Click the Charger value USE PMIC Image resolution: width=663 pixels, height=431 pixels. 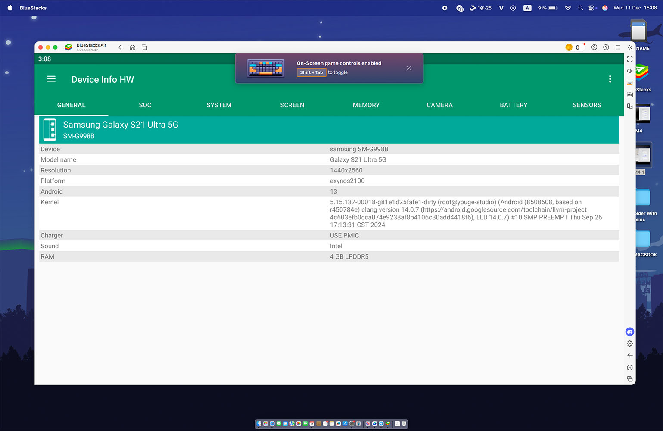(344, 235)
